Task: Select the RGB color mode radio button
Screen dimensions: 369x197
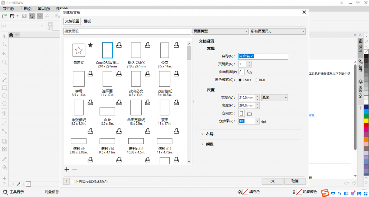Action: [x=256, y=80]
